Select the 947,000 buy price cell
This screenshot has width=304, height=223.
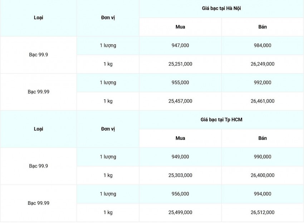click(180, 45)
